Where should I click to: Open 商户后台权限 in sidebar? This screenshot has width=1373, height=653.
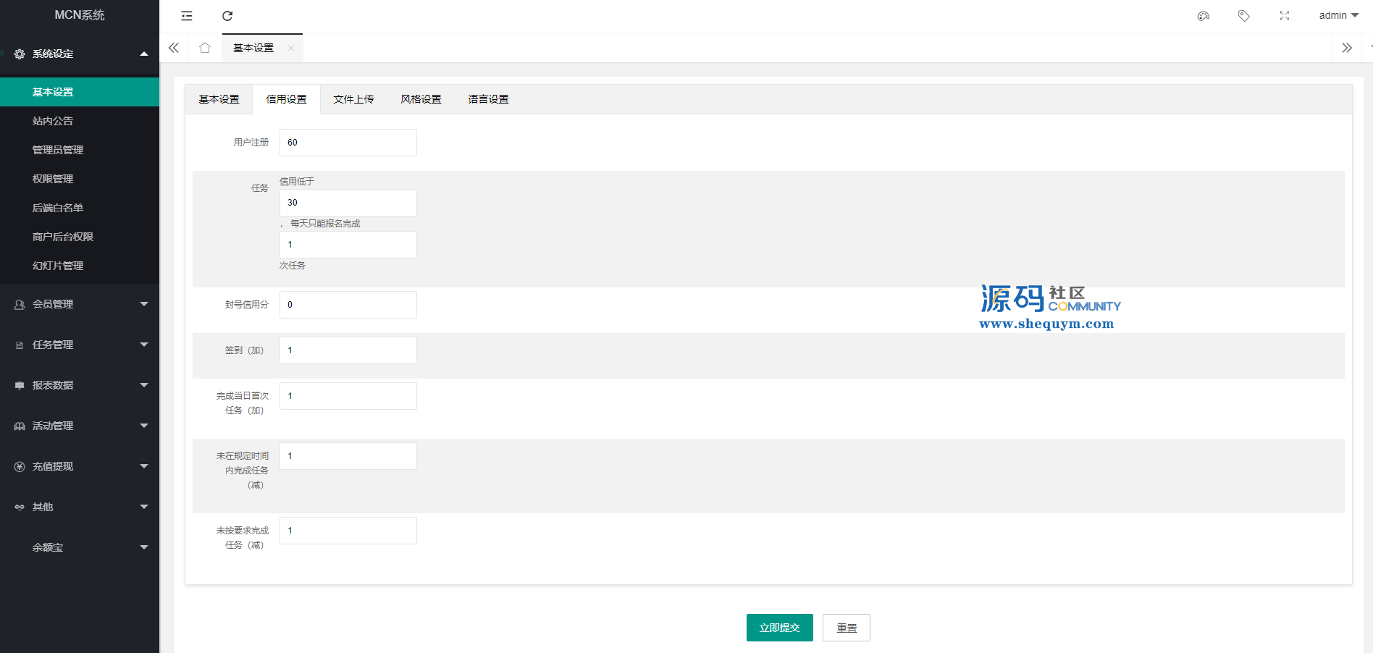(80, 237)
